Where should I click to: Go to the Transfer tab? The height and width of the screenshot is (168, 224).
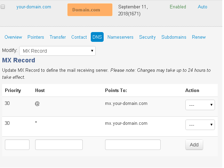[58, 37]
